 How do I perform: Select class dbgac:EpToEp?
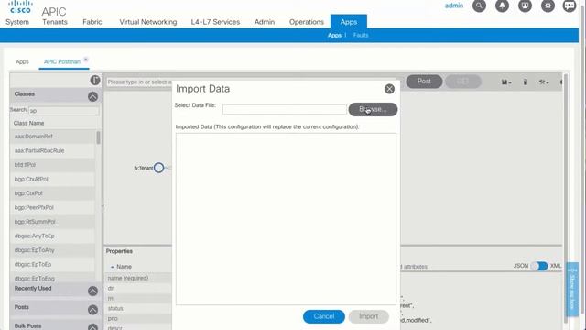point(52,265)
